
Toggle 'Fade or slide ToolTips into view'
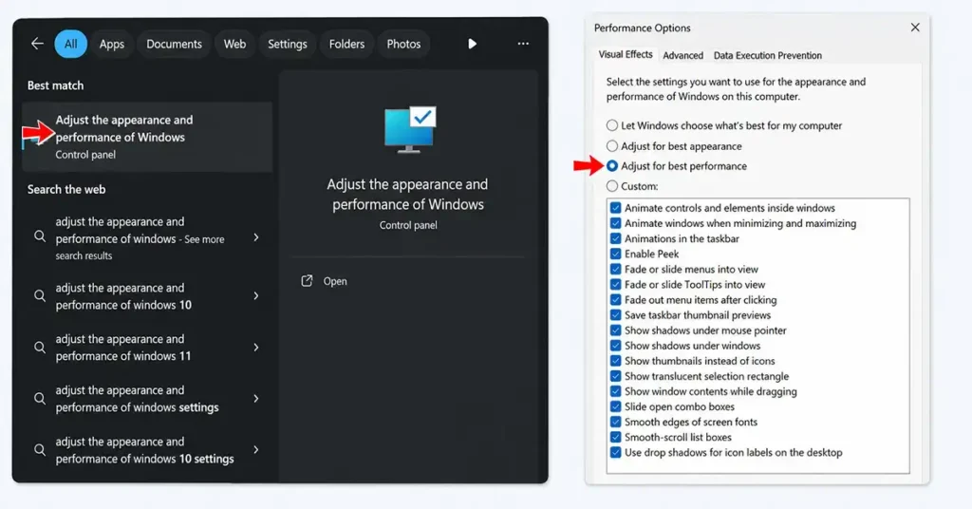(x=615, y=284)
